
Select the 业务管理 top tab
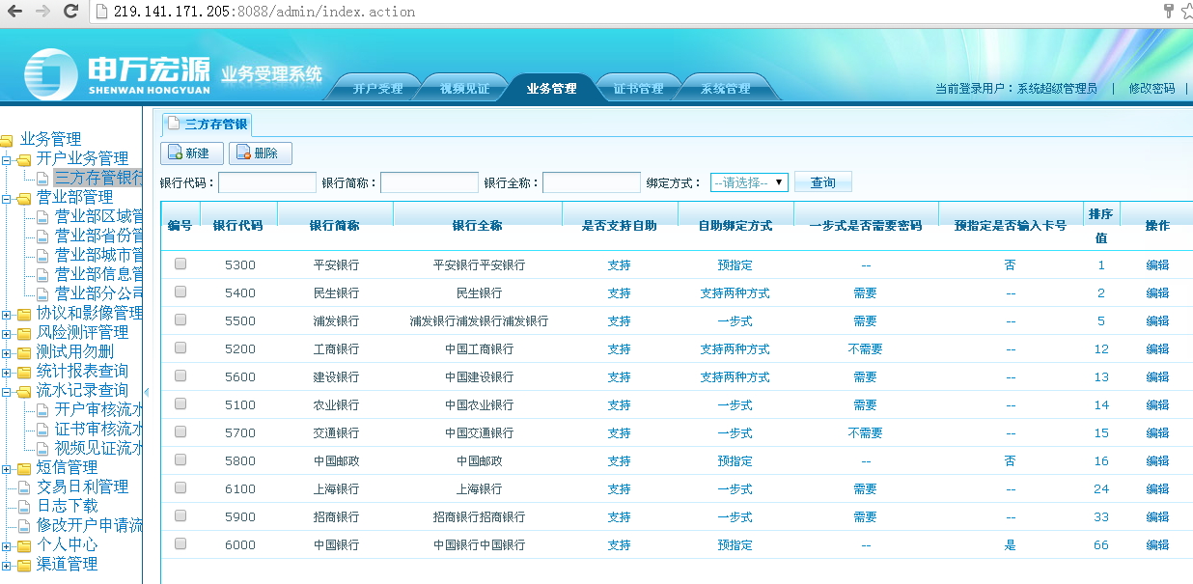coord(551,88)
